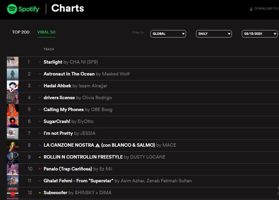This screenshot has width=279, height=200.
Task: Click the green up arrow beside ROLLIN N CONTROLLIN
Action: point(40,157)
